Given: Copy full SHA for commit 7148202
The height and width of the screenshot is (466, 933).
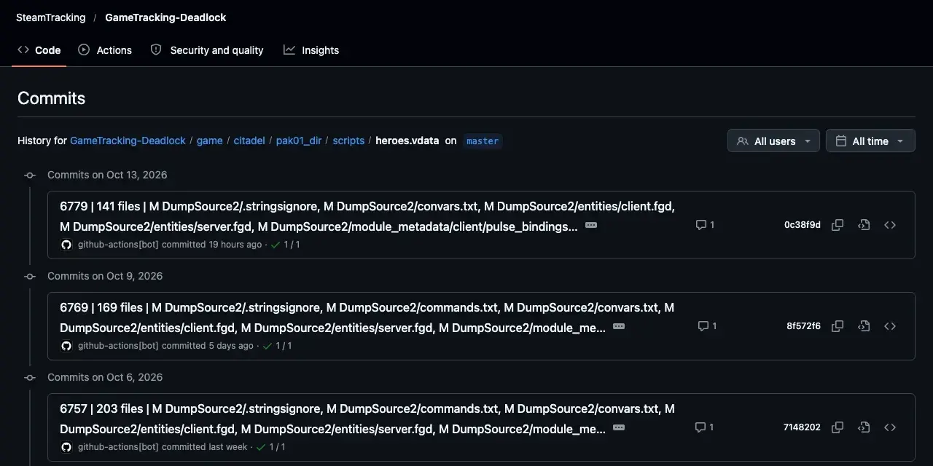Looking at the screenshot, I should coord(838,427).
